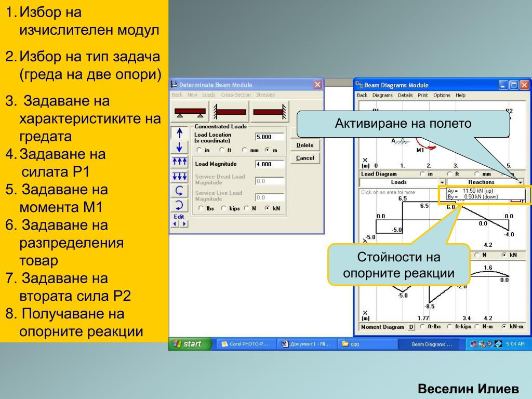Select the counterclockwise moment tool

point(179,191)
